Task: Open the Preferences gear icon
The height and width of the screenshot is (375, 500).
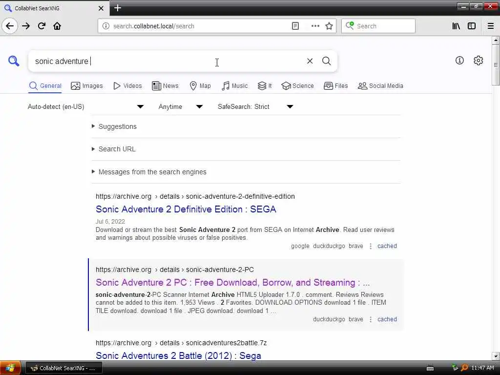Action: (x=478, y=60)
